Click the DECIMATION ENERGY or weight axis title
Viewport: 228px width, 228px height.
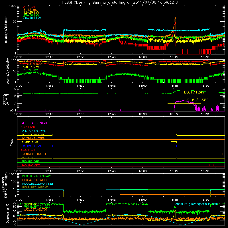pyautogui.click(x=4, y=185)
